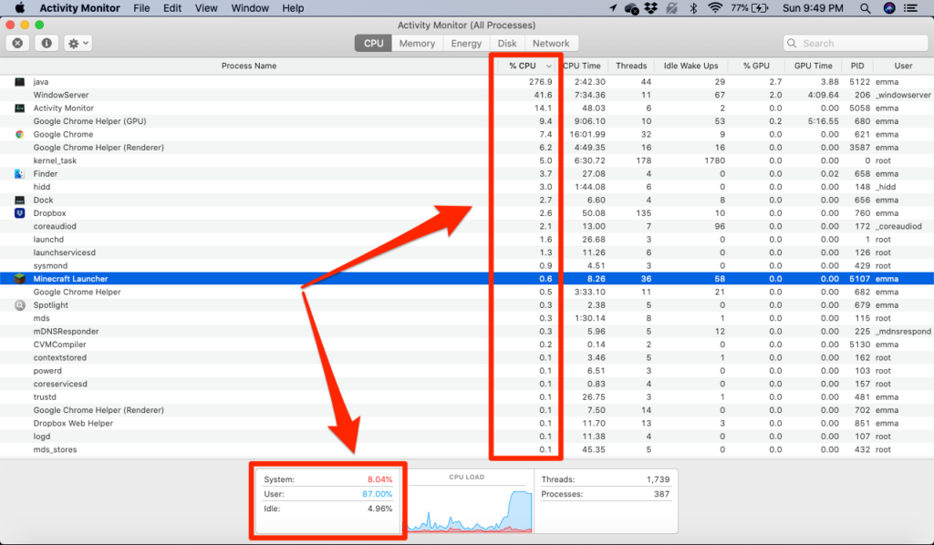934x545 pixels.
Task: Click inside the Search field
Action: click(854, 42)
